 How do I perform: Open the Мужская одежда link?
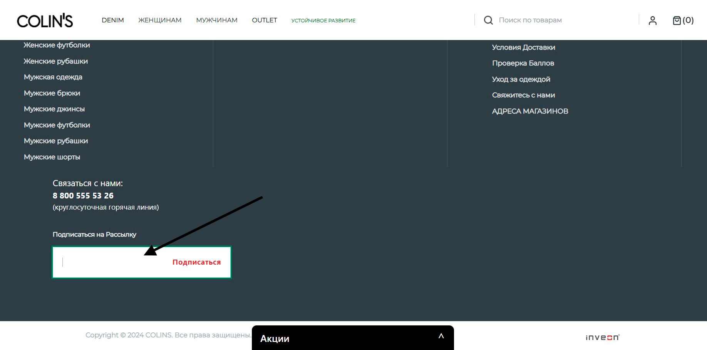(x=53, y=77)
